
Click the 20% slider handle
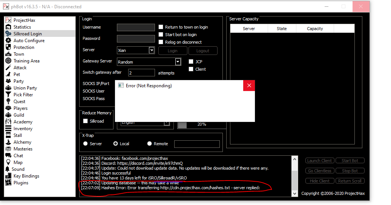[182, 125]
